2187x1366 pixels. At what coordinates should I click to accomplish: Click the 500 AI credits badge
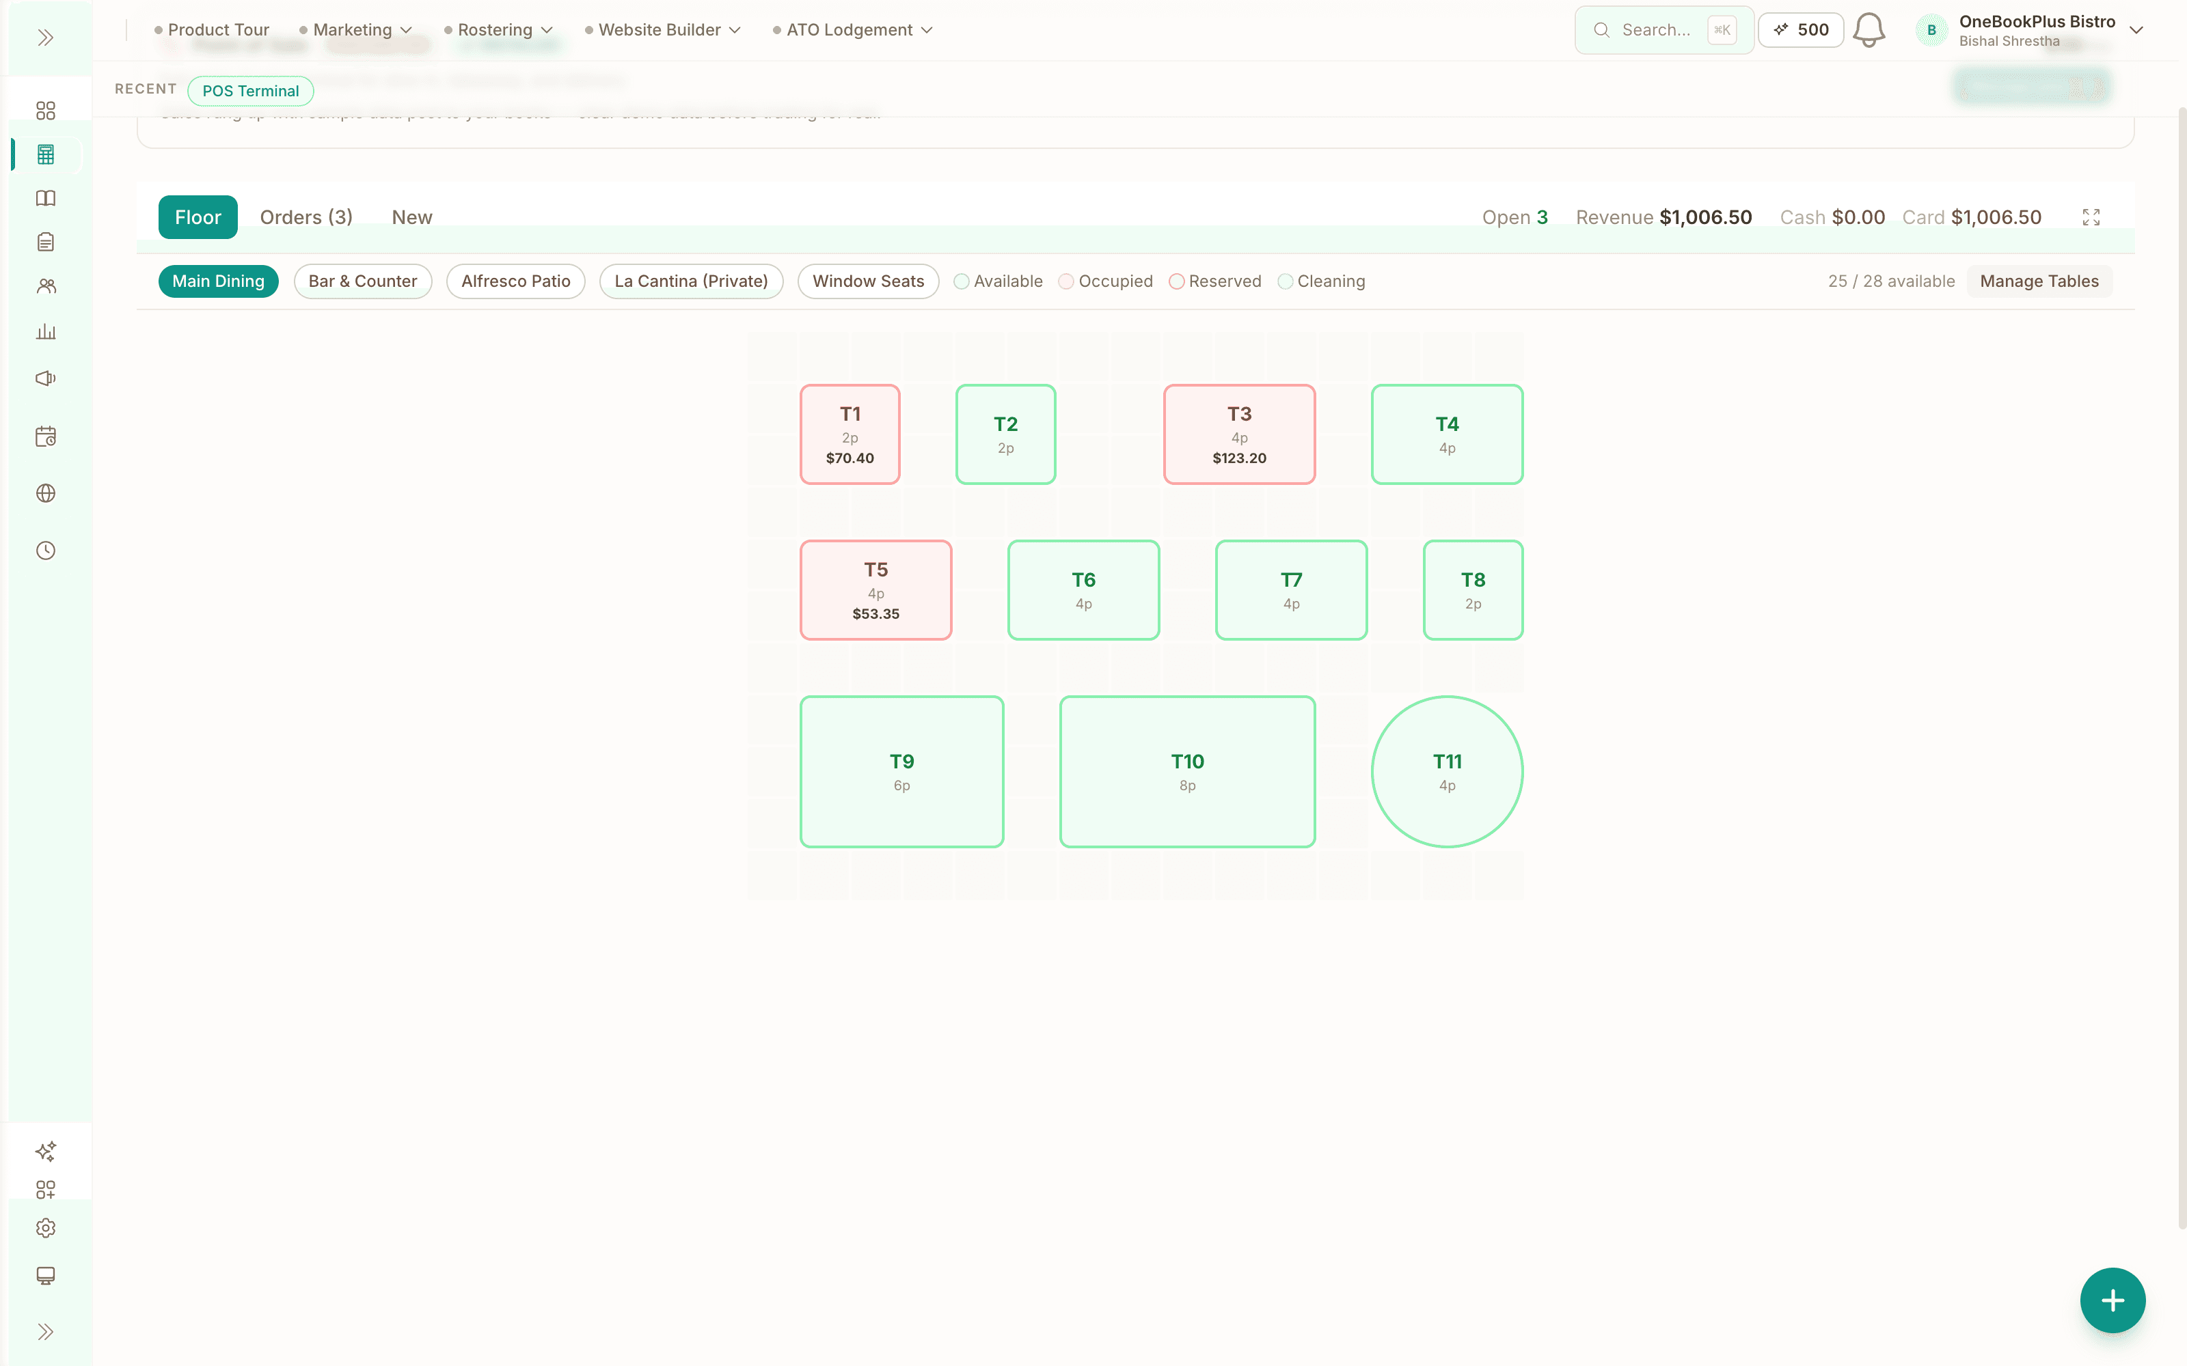(x=1800, y=30)
